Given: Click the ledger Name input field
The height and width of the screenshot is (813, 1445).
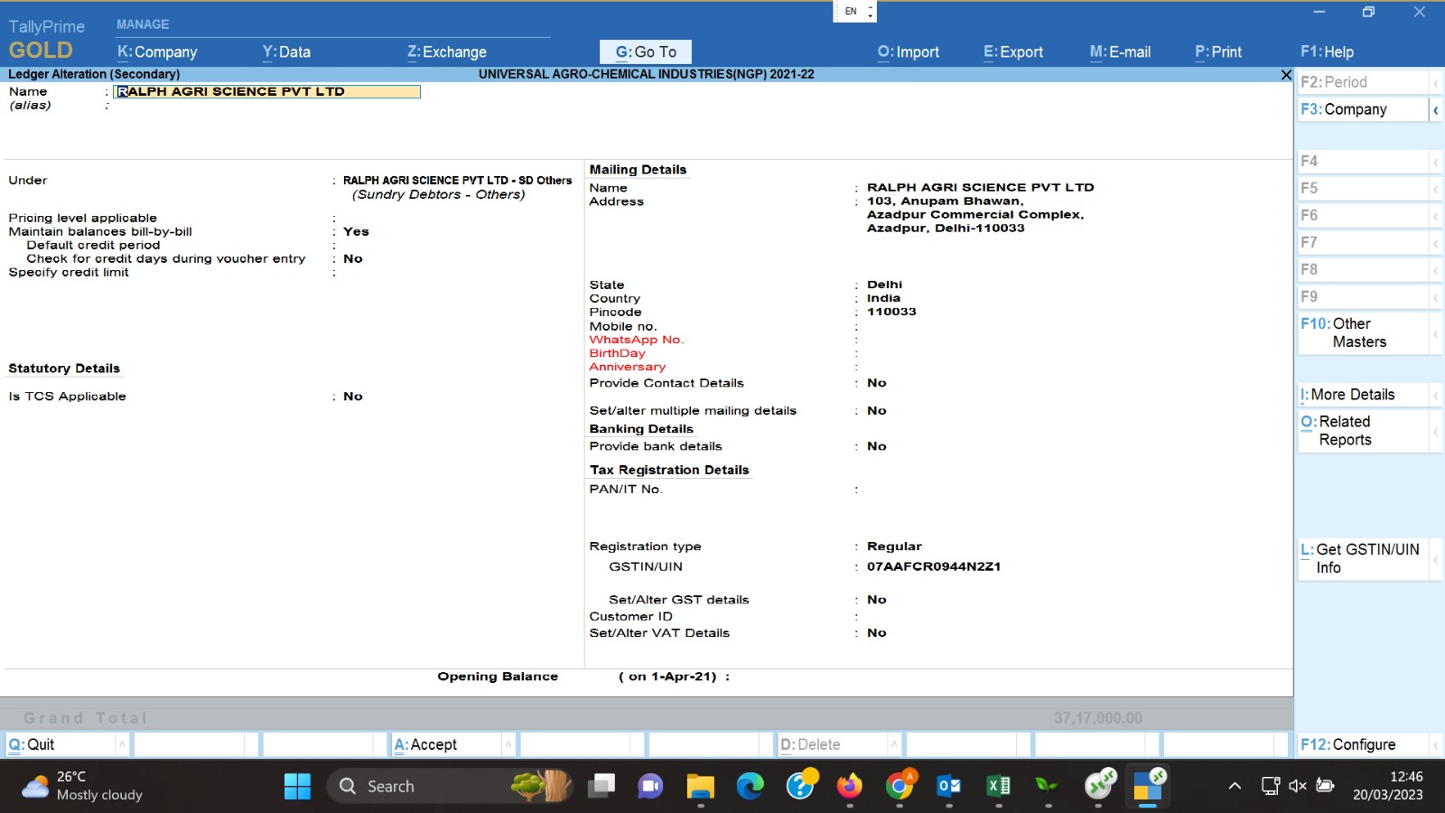Looking at the screenshot, I should (267, 91).
